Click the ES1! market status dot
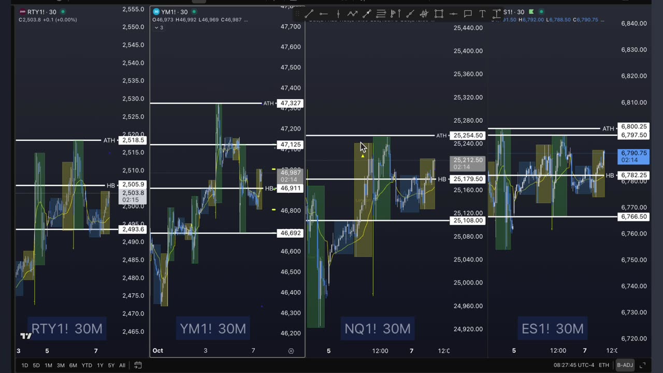 click(x=541, y=11)
